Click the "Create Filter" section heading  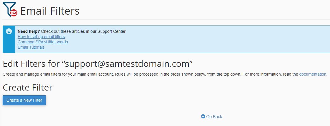tap(28, 87)
